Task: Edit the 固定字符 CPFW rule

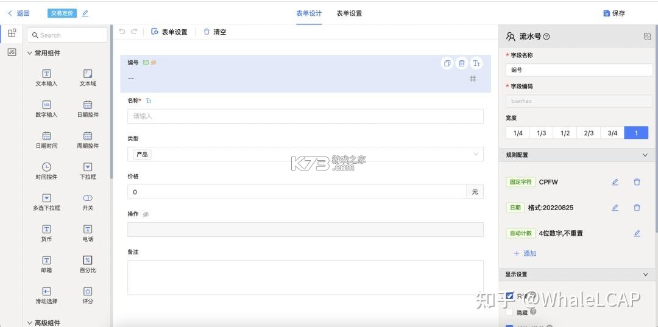Action: tap(615, 182)
